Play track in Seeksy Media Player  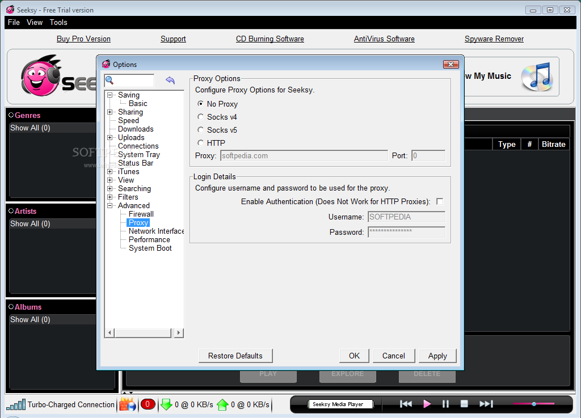click(427, 404)
